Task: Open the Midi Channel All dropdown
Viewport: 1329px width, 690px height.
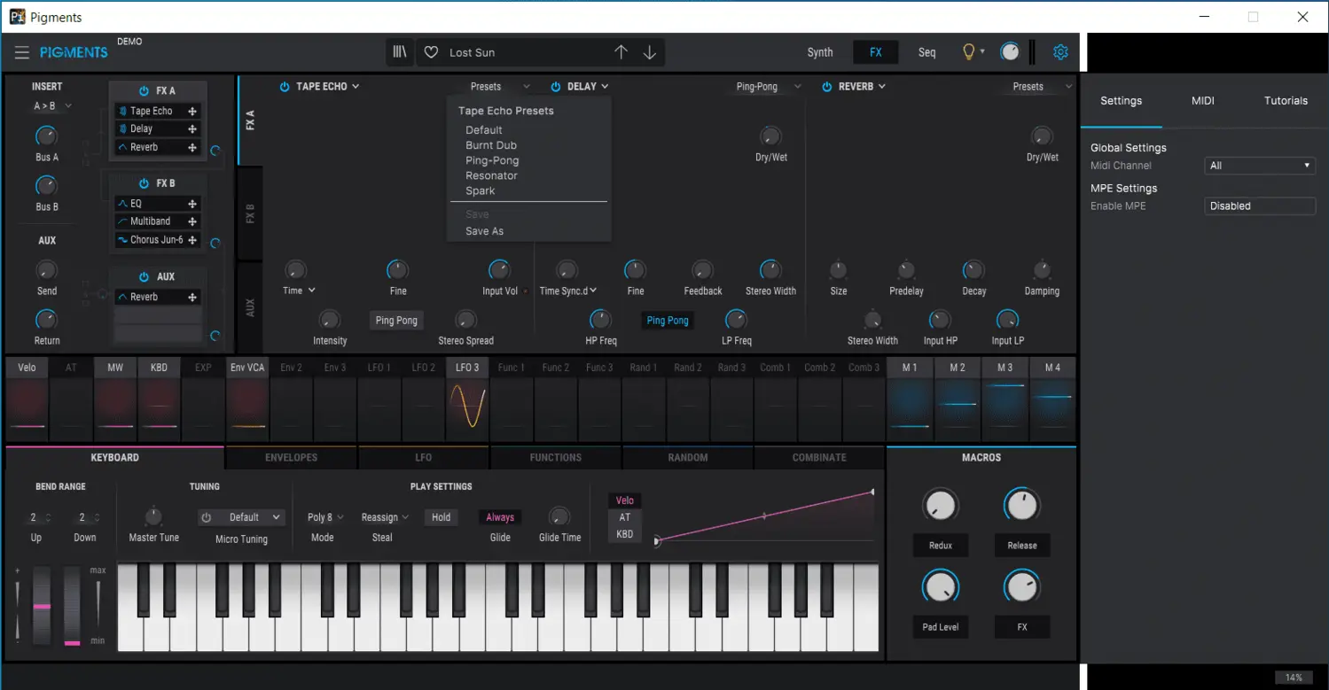Action: pyautogui.click(x=1260, y=166)
